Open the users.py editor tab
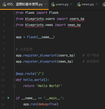Image resolution: width=105 pixels, height=109 pixels. (62, 4)
